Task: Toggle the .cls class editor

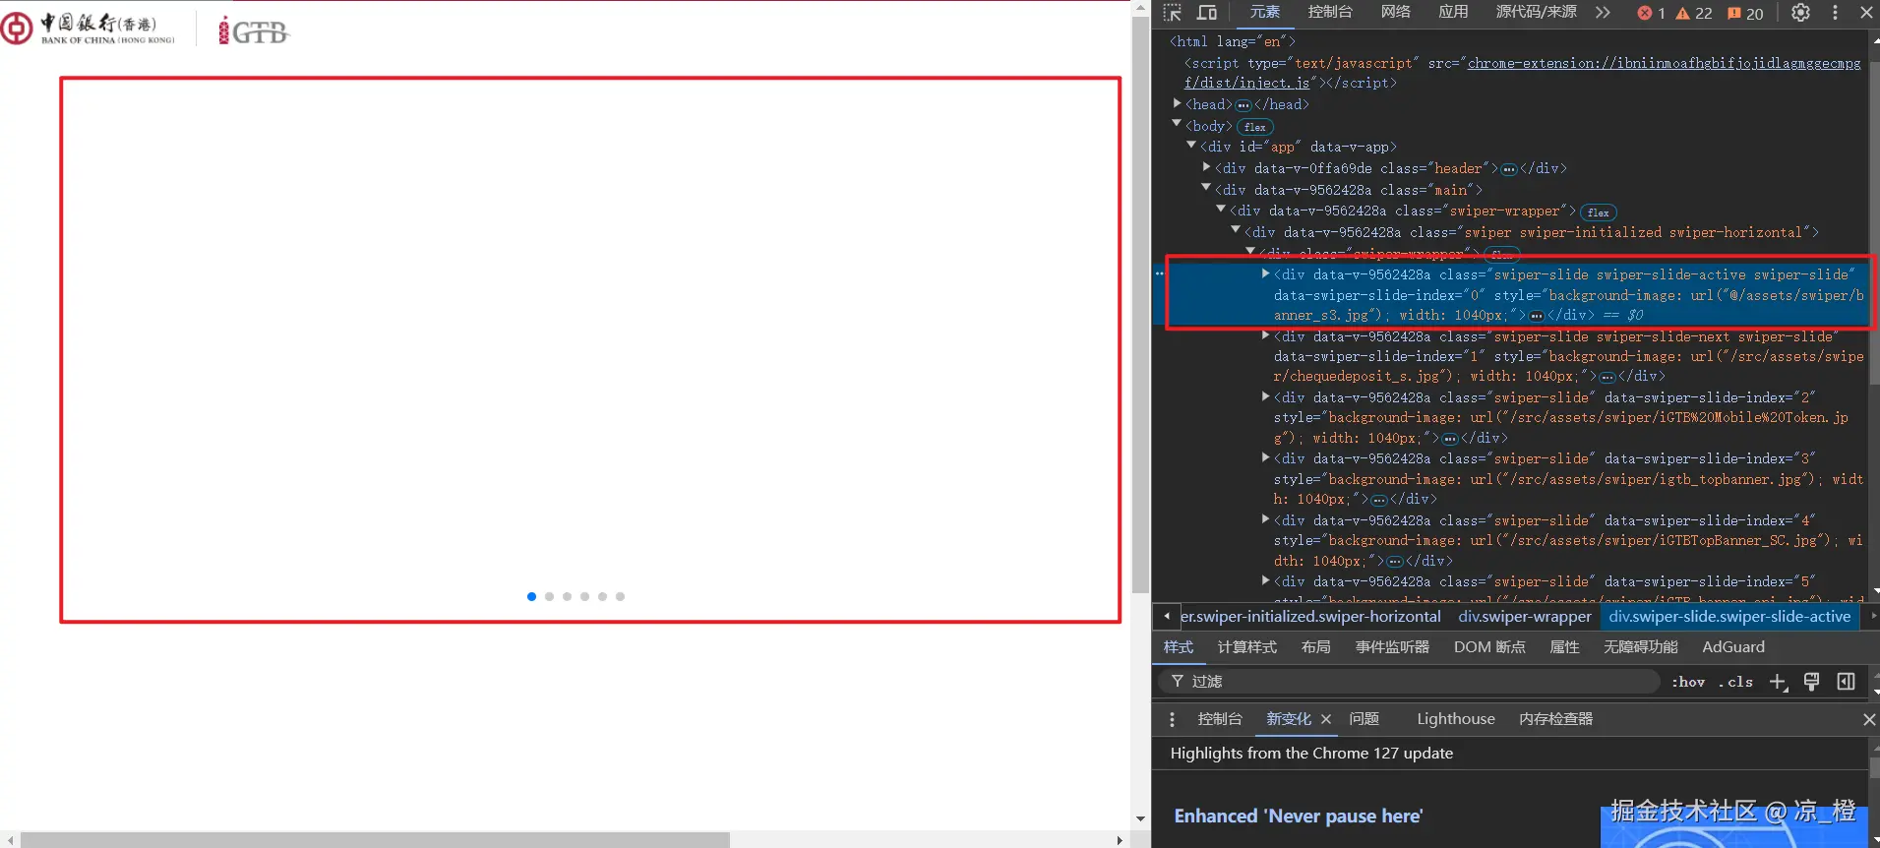Action: (x=1736, y=682)
